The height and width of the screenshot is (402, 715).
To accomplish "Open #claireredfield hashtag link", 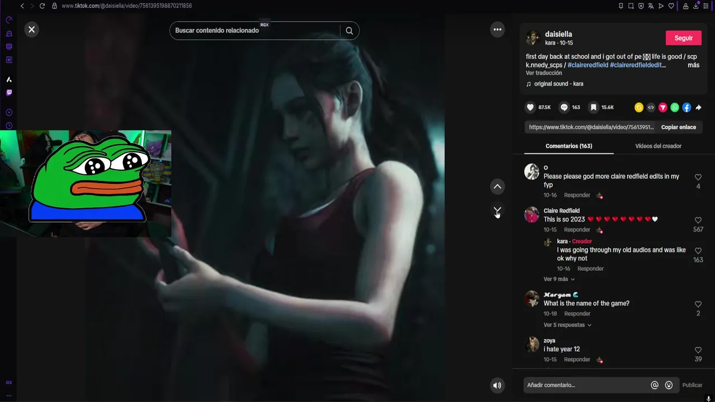I will (x=588, y=65).
